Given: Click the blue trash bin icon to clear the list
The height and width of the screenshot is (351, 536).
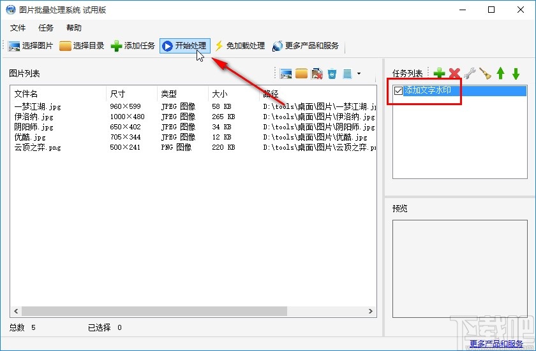Looking at the screenshot, I should point(332,73).
